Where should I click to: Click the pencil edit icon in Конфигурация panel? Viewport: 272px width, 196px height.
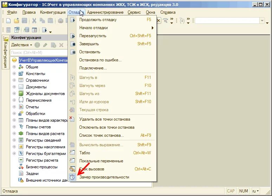(x=45, y=45)
